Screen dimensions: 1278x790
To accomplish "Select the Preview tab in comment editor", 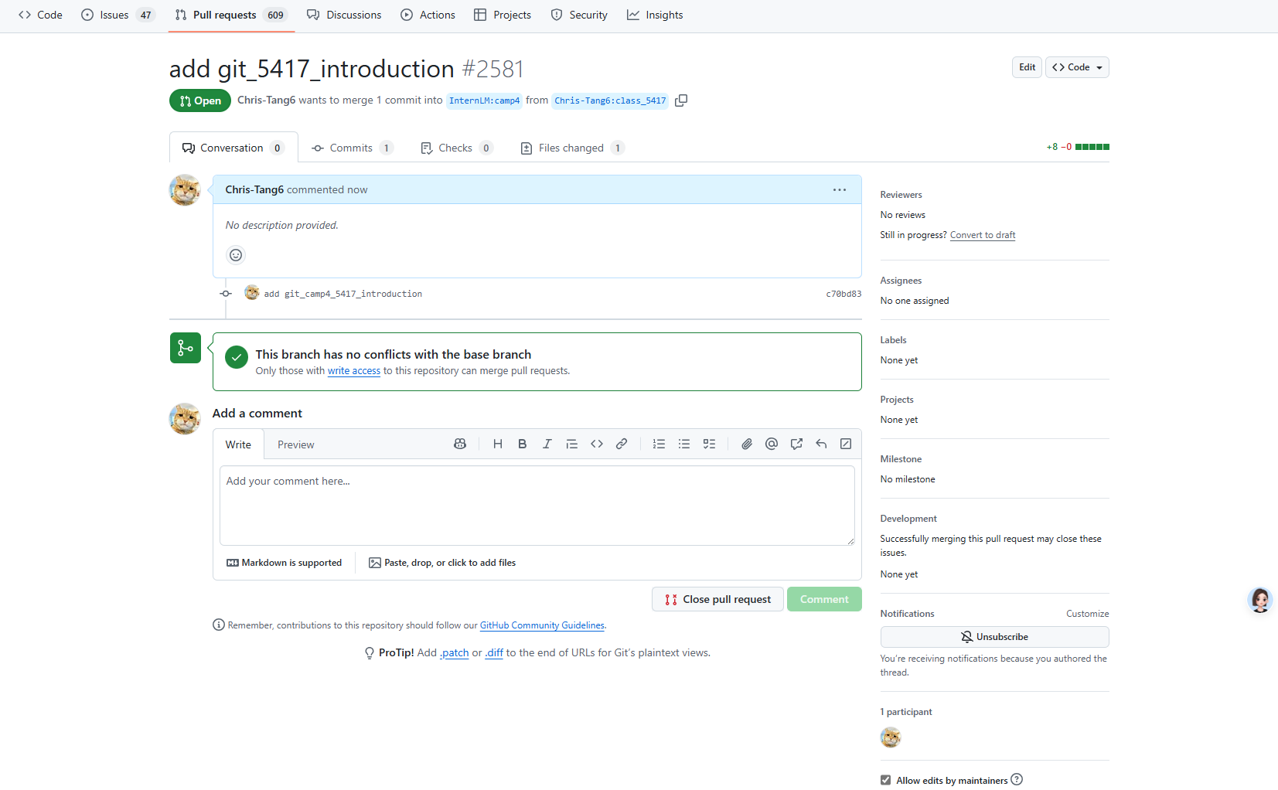I will coord(296,444).
